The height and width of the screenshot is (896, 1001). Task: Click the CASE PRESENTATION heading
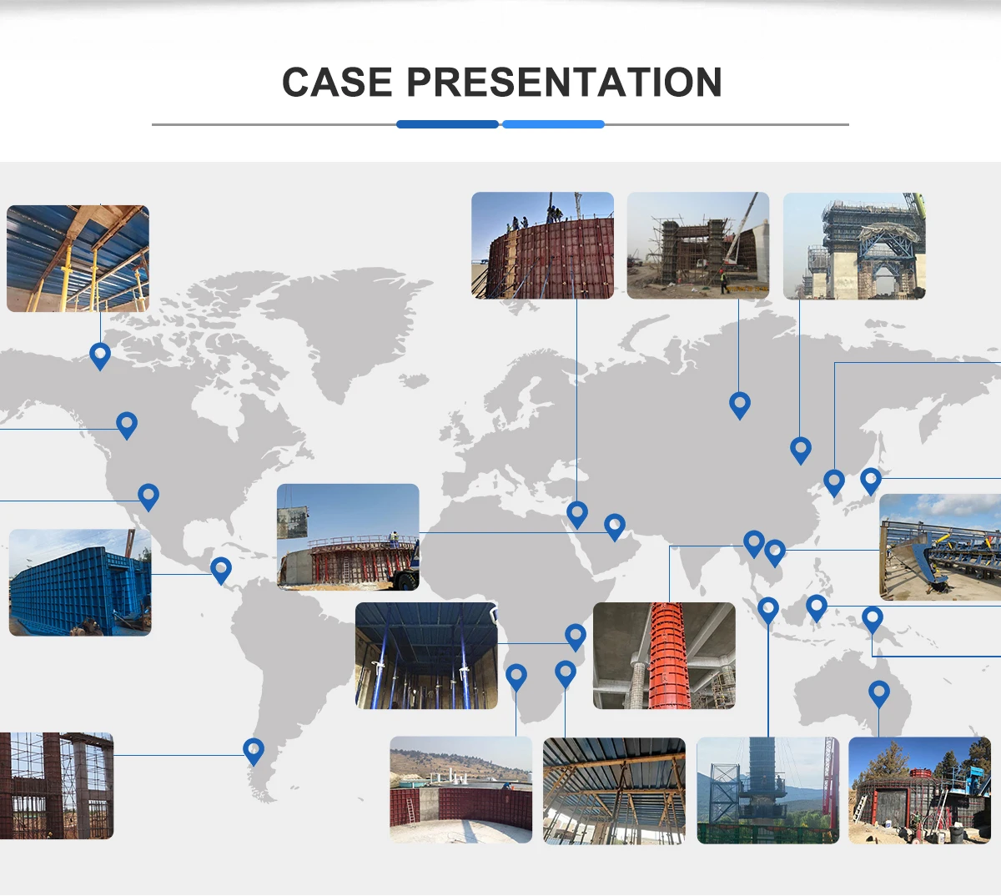(501, 83)
